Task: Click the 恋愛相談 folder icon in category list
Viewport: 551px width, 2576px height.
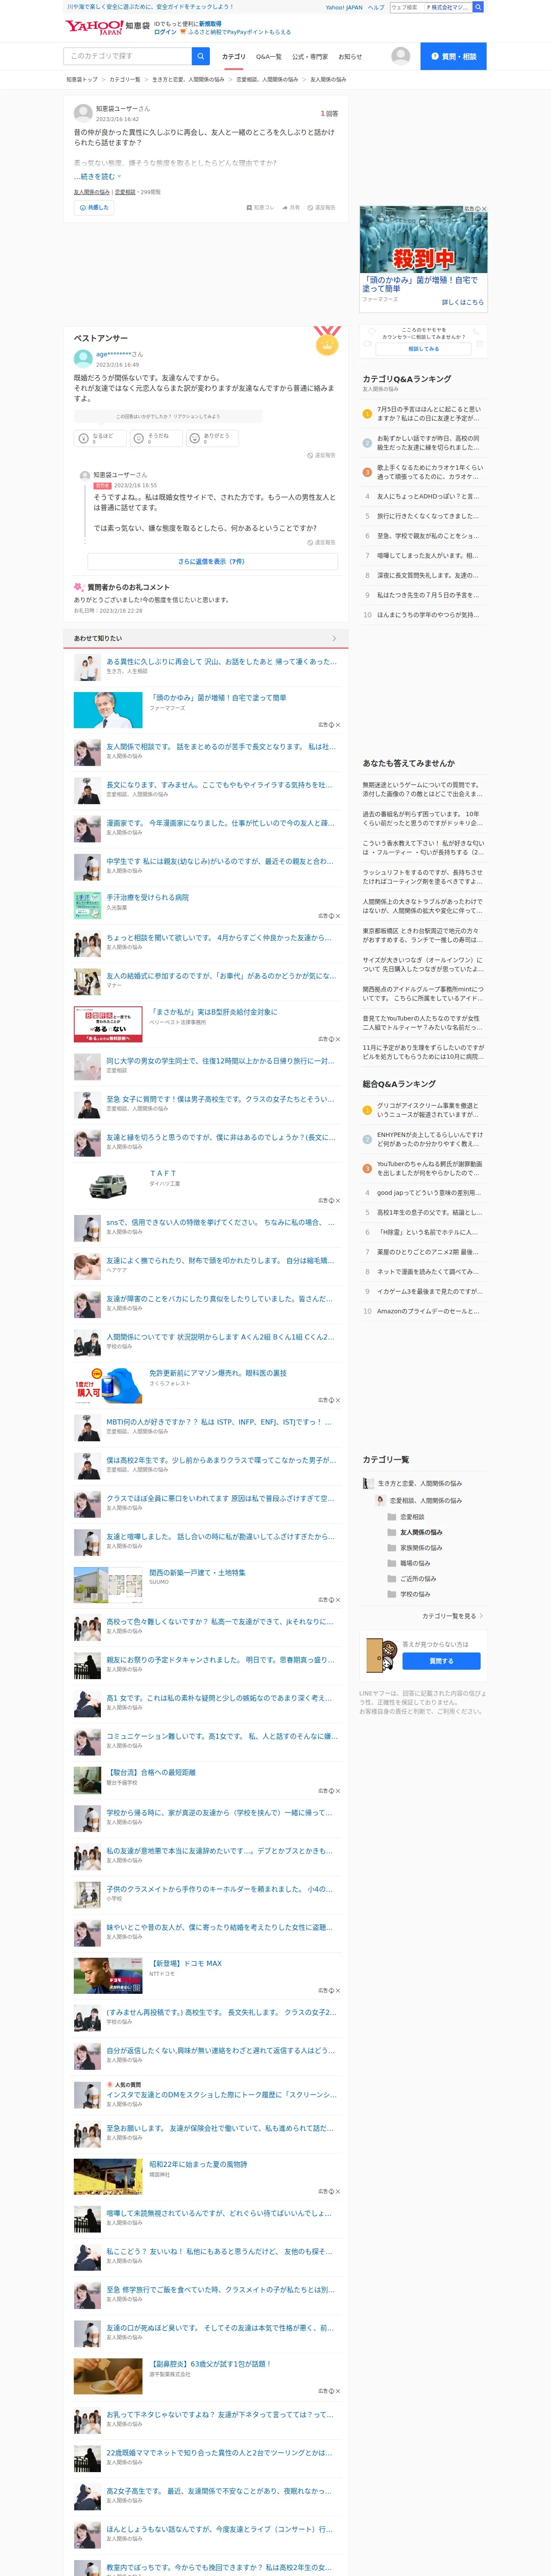Action: pyautogui.click(x=391, y=1517)
